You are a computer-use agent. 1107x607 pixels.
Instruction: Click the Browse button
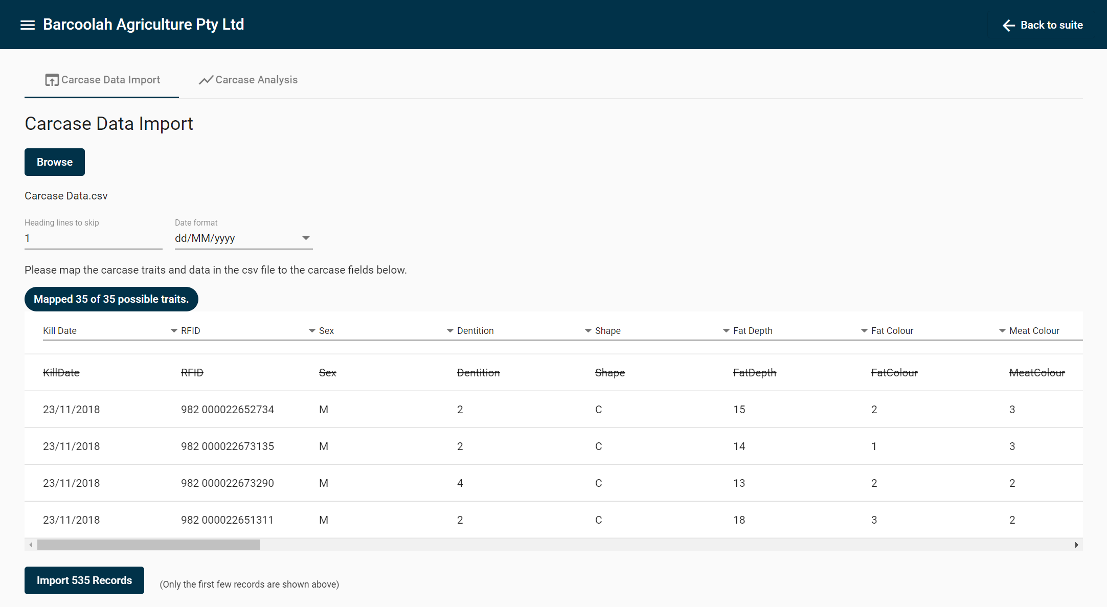[55, 162]
